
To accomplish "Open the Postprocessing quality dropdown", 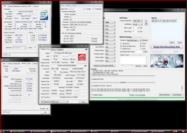I will click(x=110, y=51).
